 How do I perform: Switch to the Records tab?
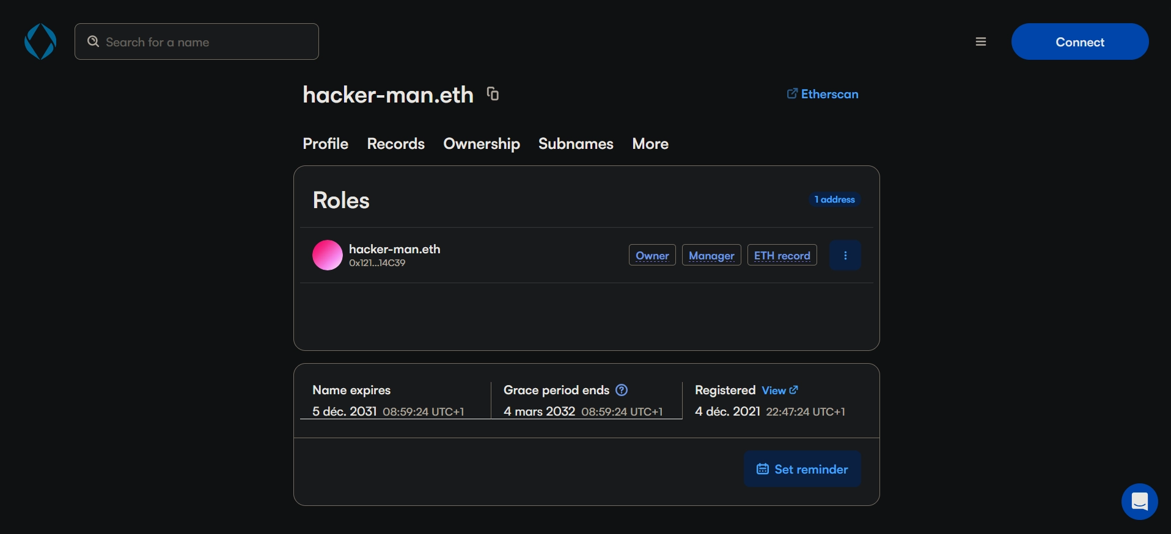tap(395, 144)
